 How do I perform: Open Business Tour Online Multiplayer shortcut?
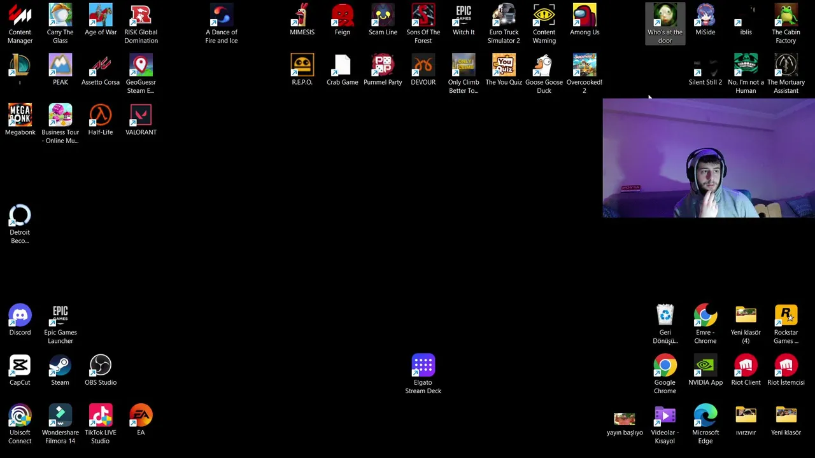pyautogui.click(x=60, y=124)
